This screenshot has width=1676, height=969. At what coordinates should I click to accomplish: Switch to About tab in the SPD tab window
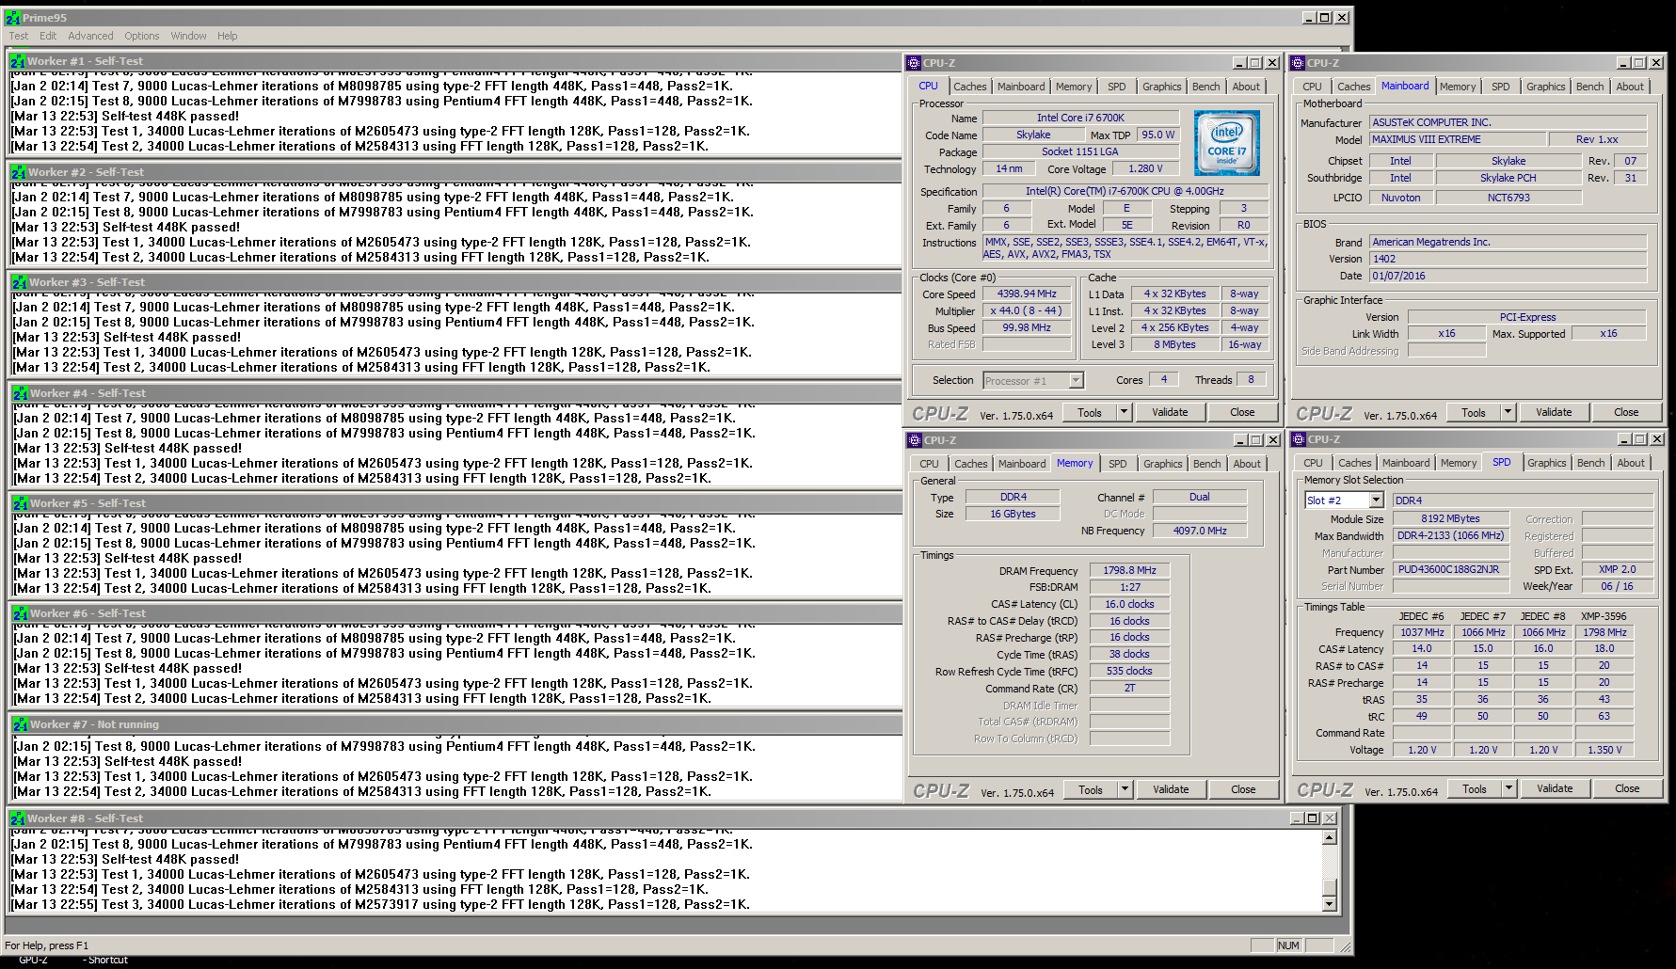[1631, 463]
